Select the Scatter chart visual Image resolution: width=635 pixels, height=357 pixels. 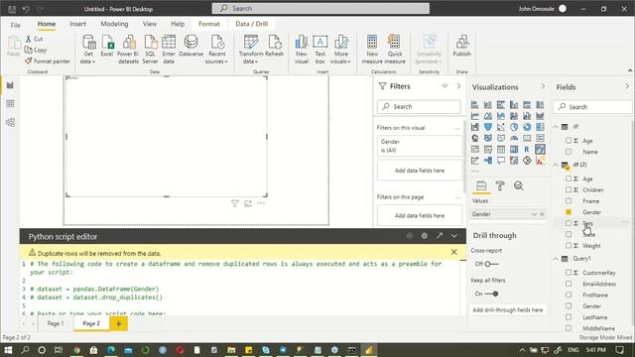coord(501,127)
